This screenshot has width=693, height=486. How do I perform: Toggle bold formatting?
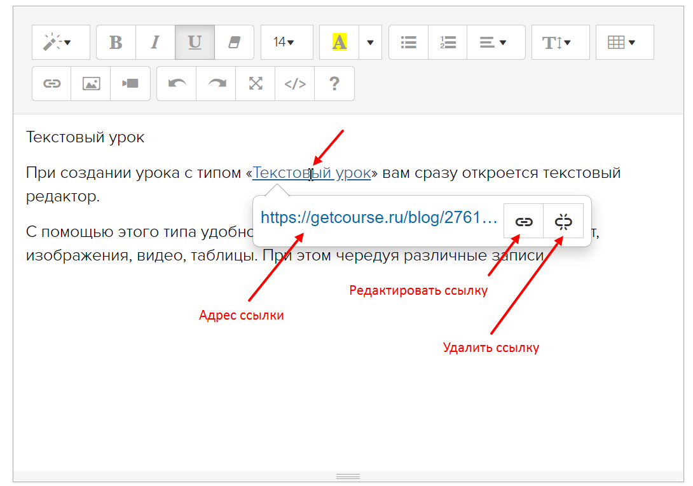116,43
